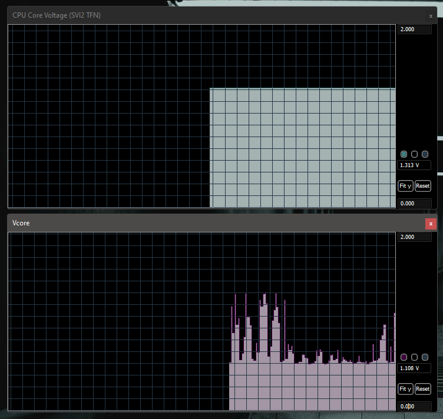Screen dimensions: 443x419
Task: Click the CPU Core Voltage (SVI2 TFN) title
Action: click(x=57, y=15)
